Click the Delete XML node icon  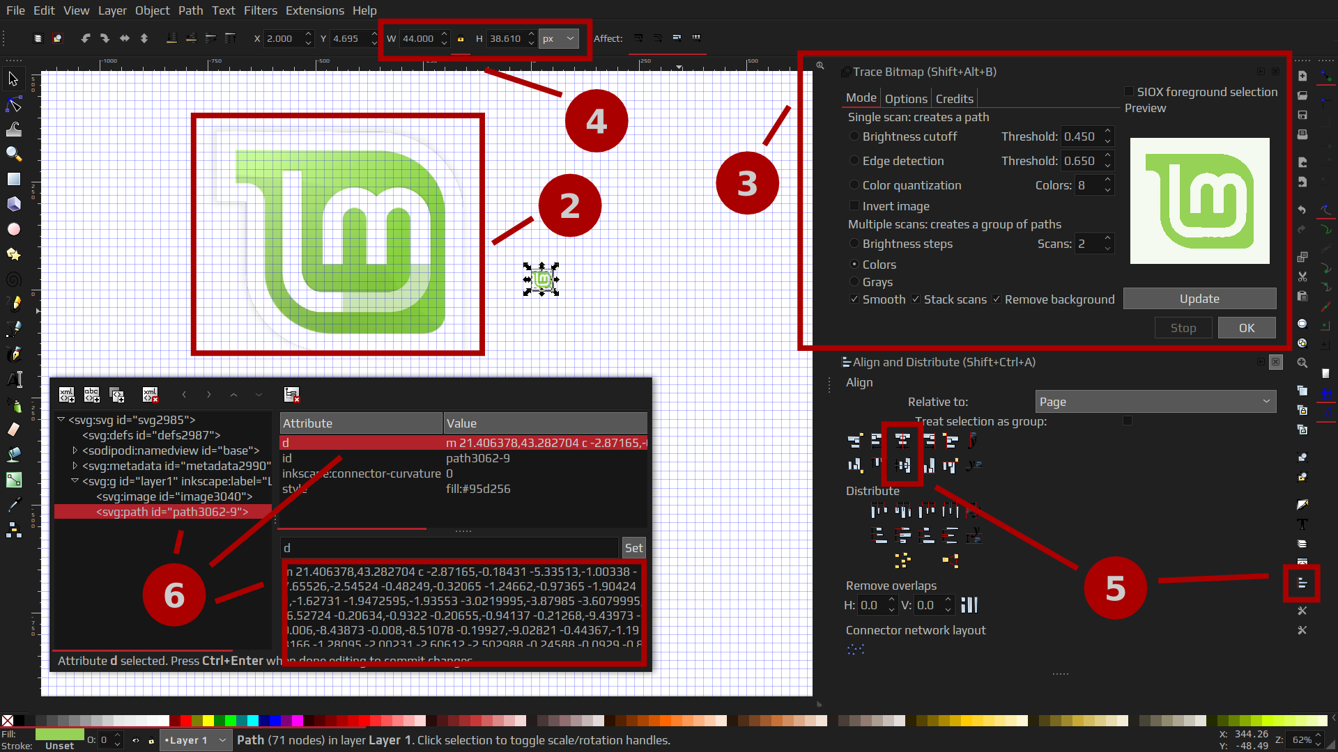(150, 395)
